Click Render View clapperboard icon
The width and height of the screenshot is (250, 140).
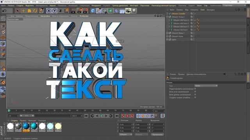point(73,11)
